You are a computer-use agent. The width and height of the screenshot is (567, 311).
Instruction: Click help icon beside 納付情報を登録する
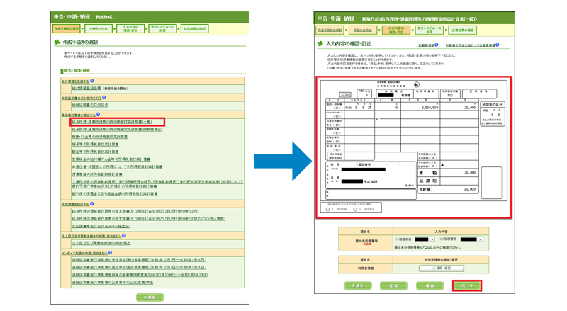(94, 81)
